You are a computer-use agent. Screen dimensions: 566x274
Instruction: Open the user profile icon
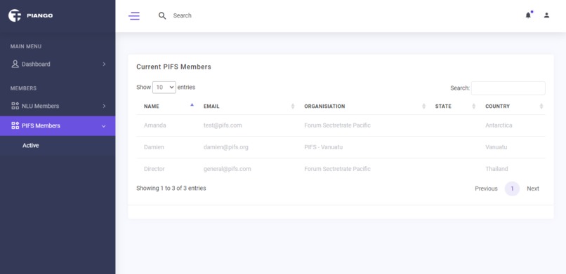pos(546,15)
